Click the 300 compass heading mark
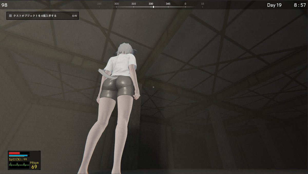 point(117,4)
